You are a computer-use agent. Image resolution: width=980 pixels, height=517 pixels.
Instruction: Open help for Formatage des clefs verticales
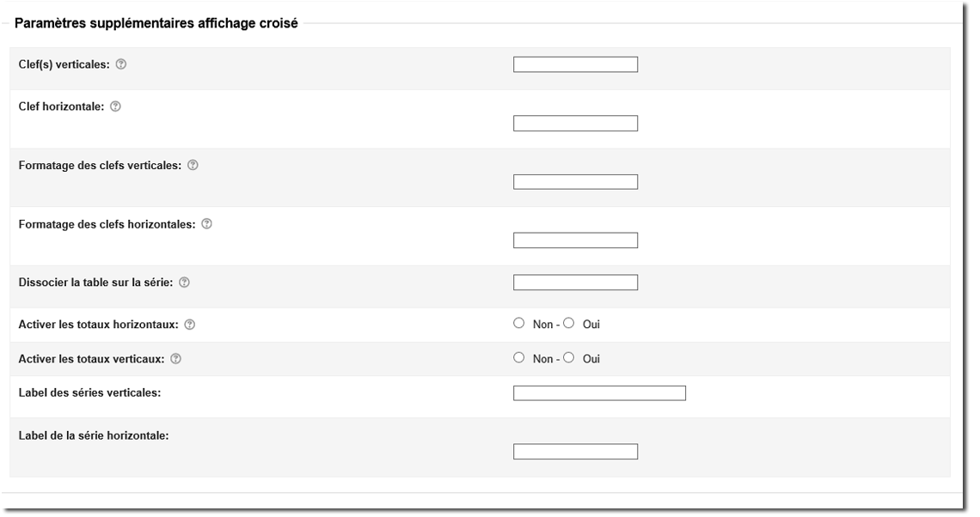click(x=193, y=166)
